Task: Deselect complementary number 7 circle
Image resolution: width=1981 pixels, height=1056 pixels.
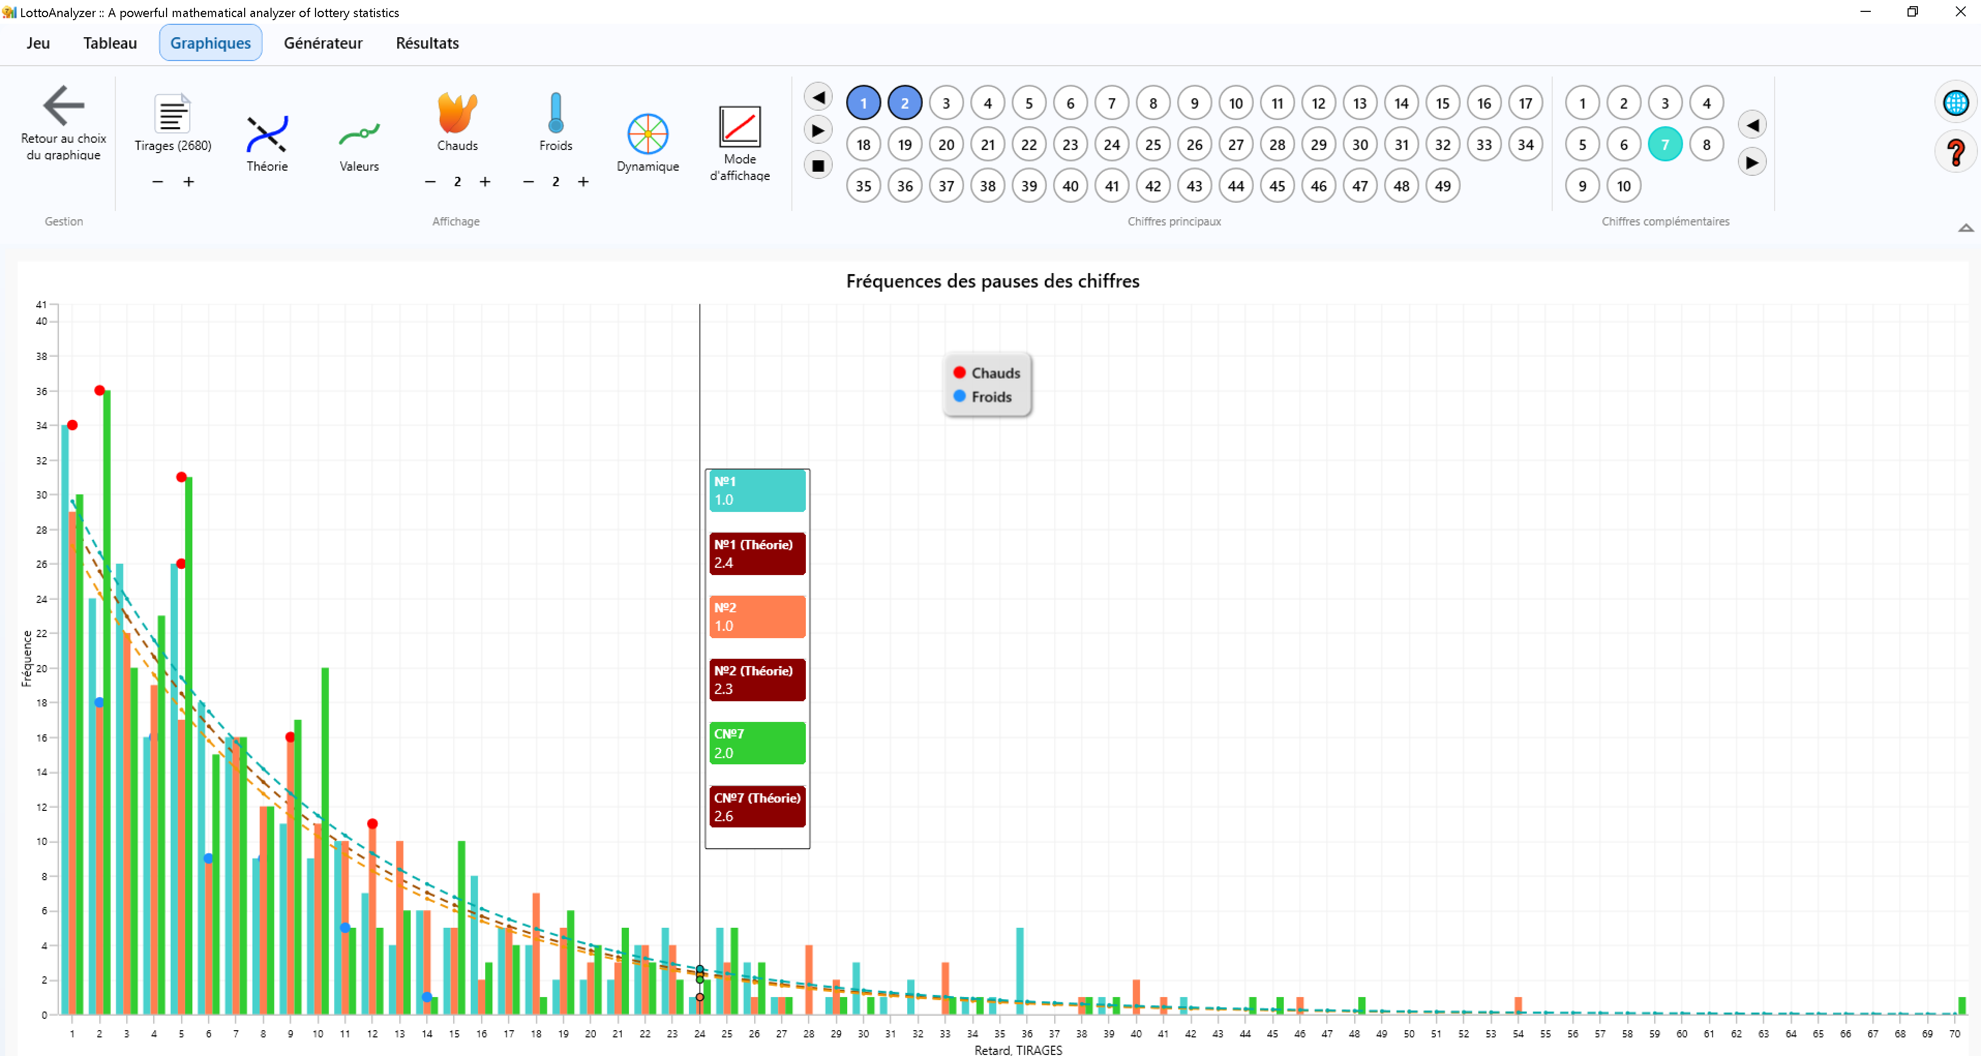Action: [1664, 145]
